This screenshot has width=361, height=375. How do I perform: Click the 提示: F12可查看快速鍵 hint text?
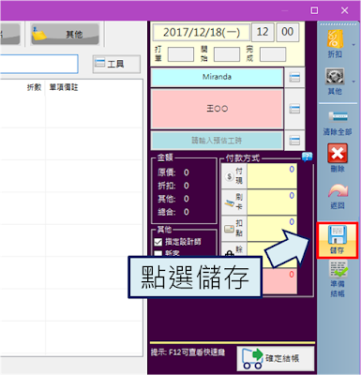click(x=188, y=352)
